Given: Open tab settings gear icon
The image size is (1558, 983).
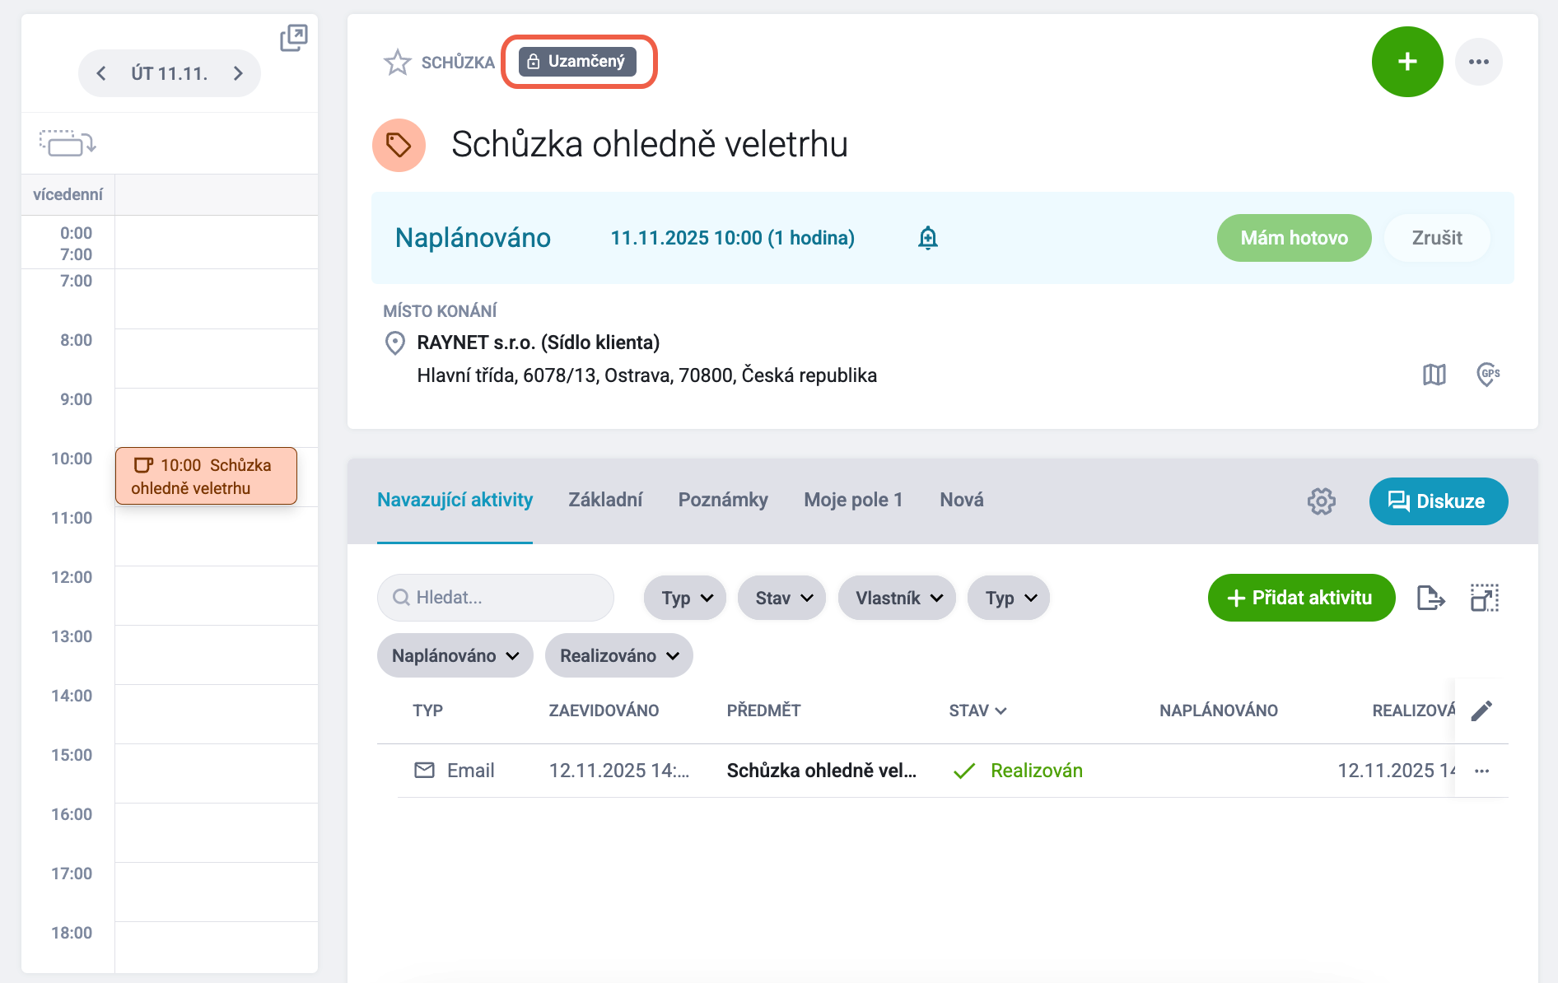Looking at the screenshot, I should (x=1322, y=501).
